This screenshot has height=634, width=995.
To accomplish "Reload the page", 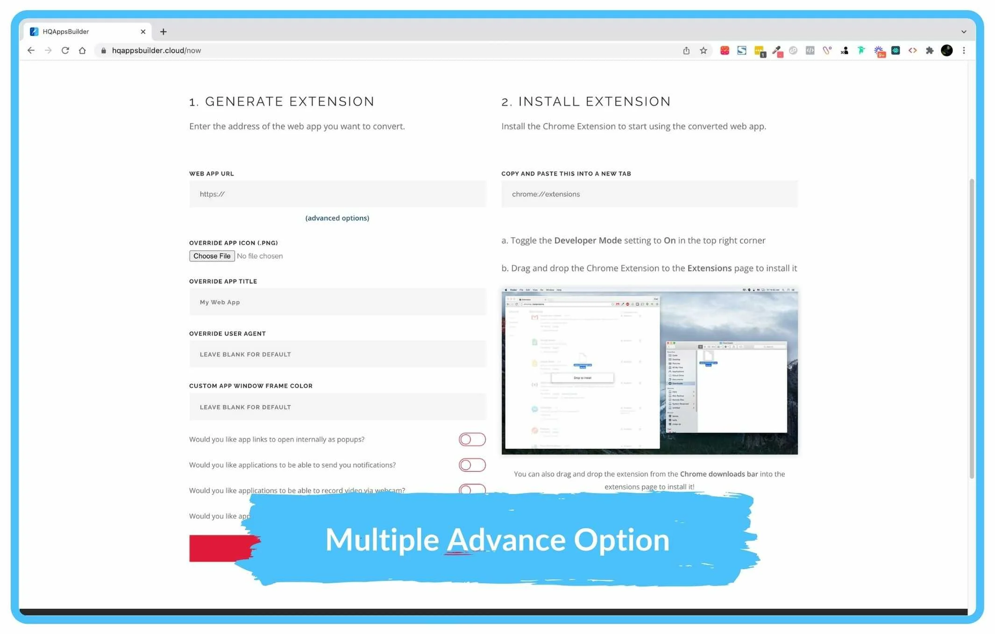I will (65, 50).
